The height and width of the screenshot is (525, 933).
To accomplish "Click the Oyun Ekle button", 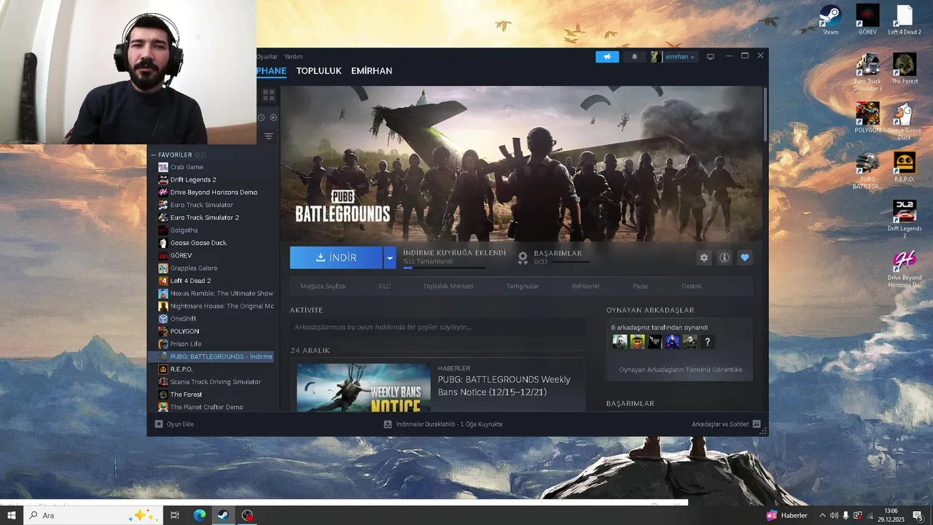I will click(x=174, y=424).
